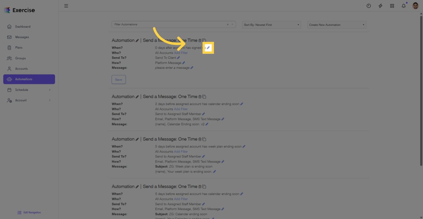Open the Create New Automation dropdown
Screen dimensions: 423x219
(336, 25)
